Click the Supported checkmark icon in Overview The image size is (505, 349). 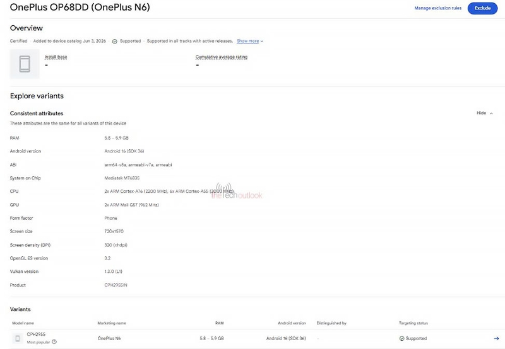tap(115, 42)
